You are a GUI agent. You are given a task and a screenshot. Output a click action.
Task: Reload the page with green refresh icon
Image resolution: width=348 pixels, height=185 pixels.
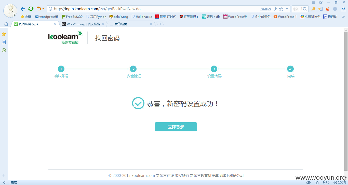tap(31, 9)
